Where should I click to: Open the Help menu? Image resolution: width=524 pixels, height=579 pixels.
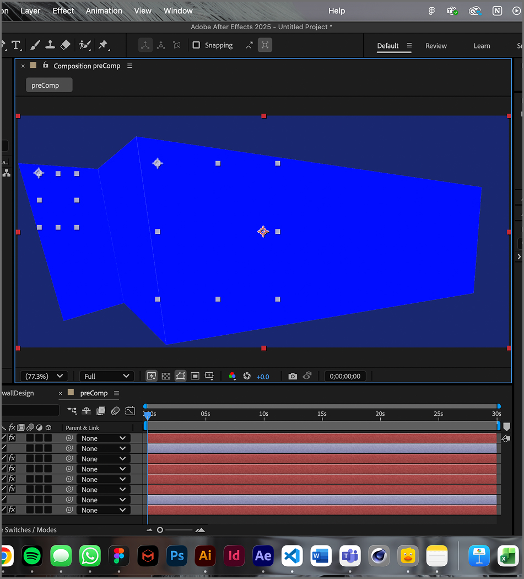[336, 10]
